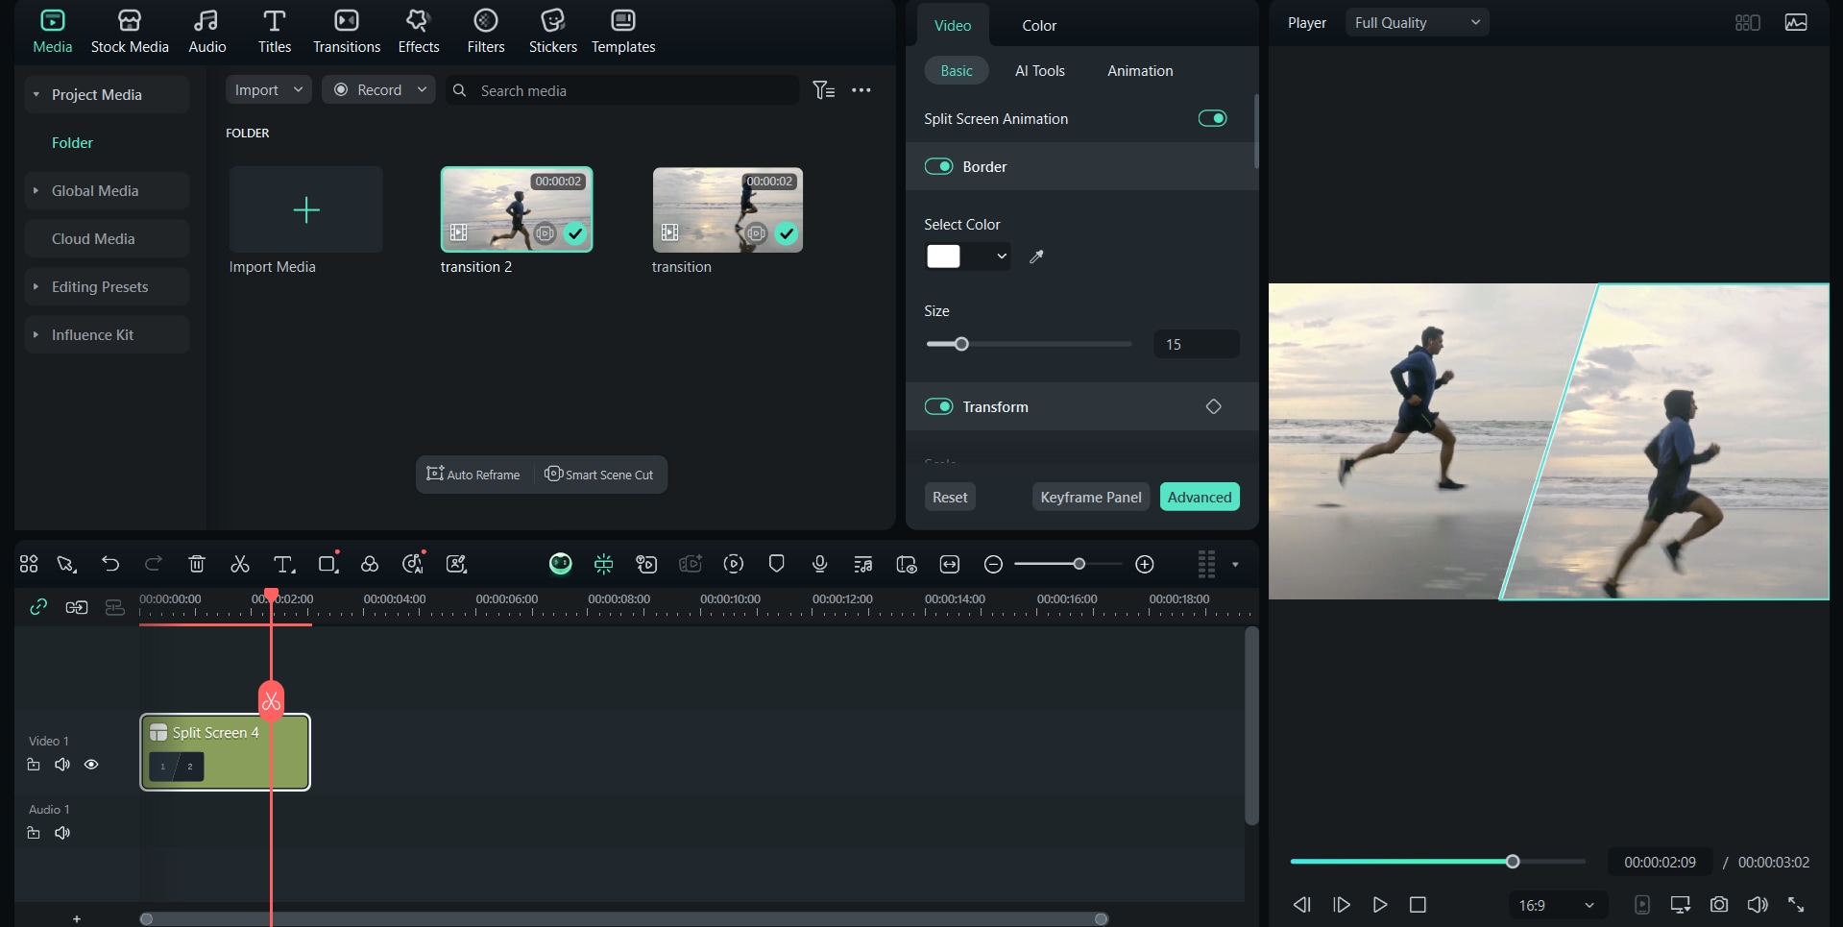The height and width of the screenshot is (927, 1843).
Task: Open the Stock Media tab
Action: pos(130,32)
